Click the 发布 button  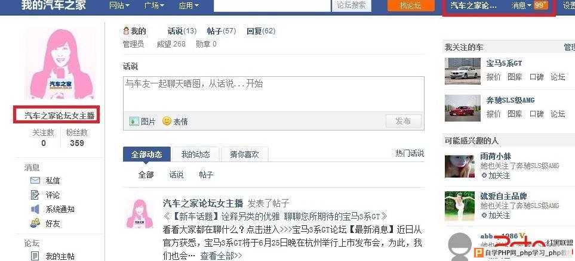(x=403, y=121)
